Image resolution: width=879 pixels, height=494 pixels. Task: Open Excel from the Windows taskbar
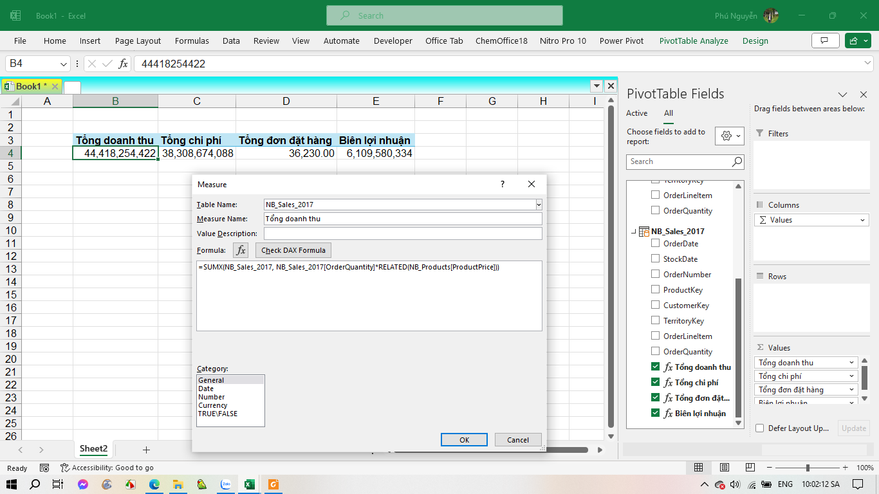[x=249, y=484]
